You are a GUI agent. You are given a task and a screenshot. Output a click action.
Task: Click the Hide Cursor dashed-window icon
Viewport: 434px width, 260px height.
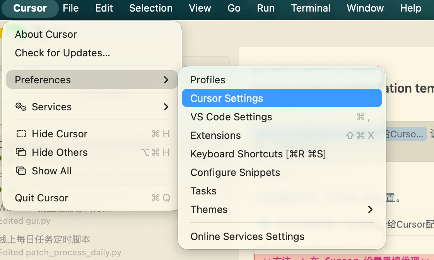coord(21,134)
